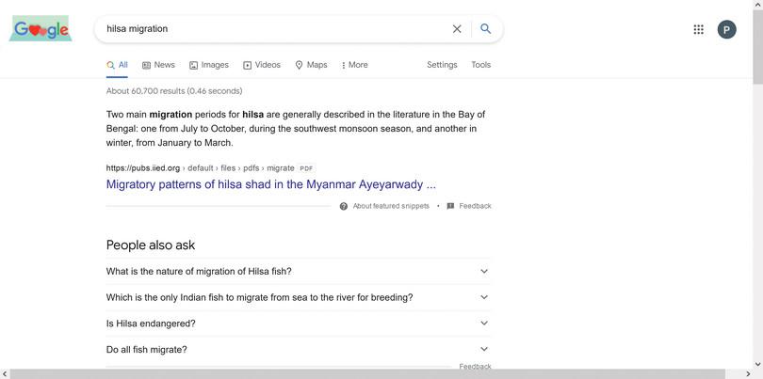Click the Google hearts doodle logo

tap(41, 28)
